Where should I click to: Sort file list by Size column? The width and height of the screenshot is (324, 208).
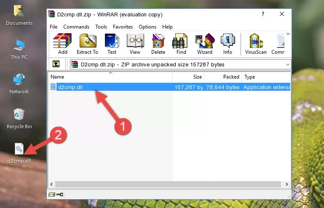(x=188, y=77)
